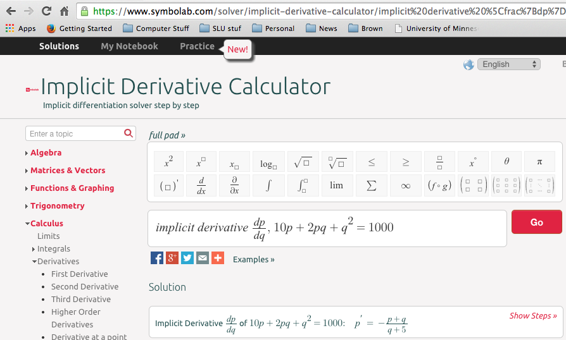The image size is (566, 340).
Task: Insert the pi constant symbol
Action: 539,162
